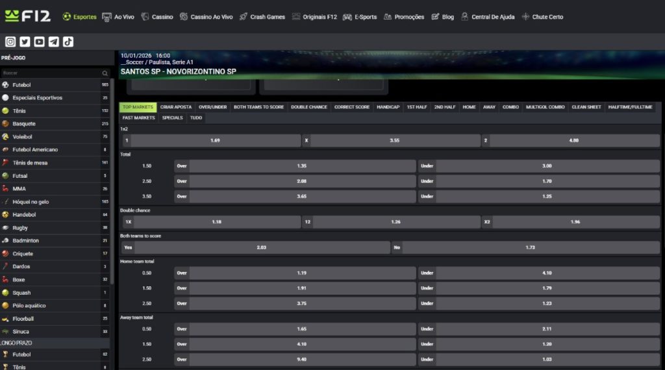This screenshot has height=370, width=665.
Task: Bet on away win at 4.80
Action: (x=571, y=140)
